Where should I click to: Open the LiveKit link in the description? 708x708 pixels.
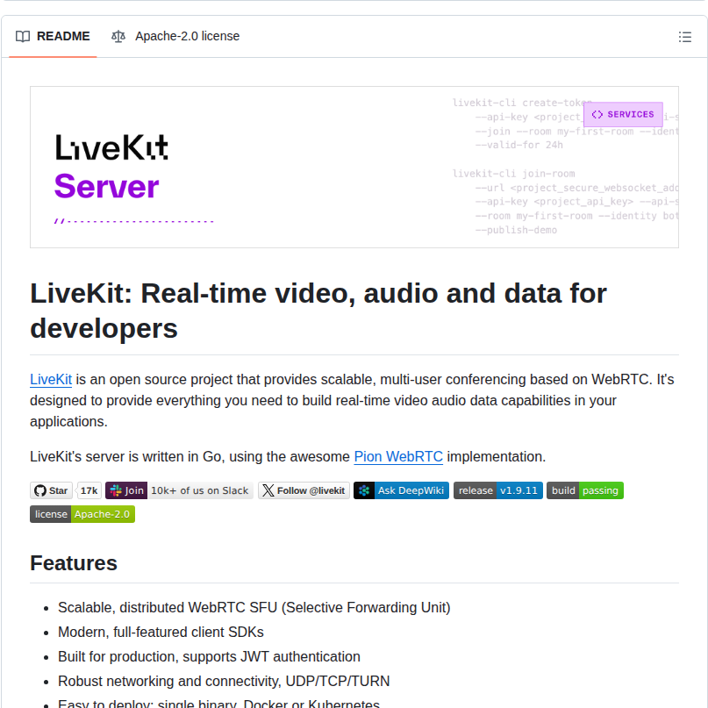point(50,379)
